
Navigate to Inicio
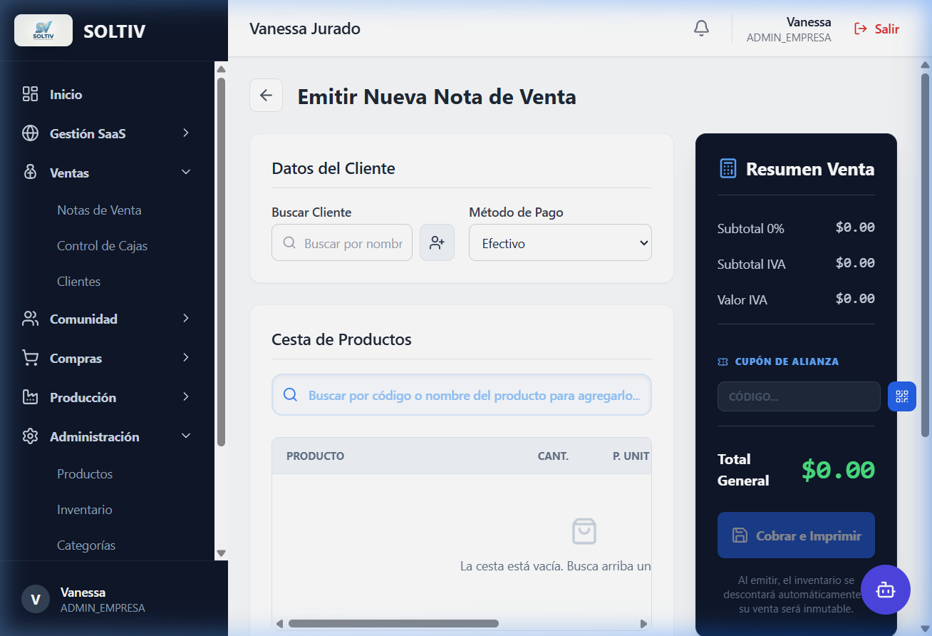click(x=66, y=95)
